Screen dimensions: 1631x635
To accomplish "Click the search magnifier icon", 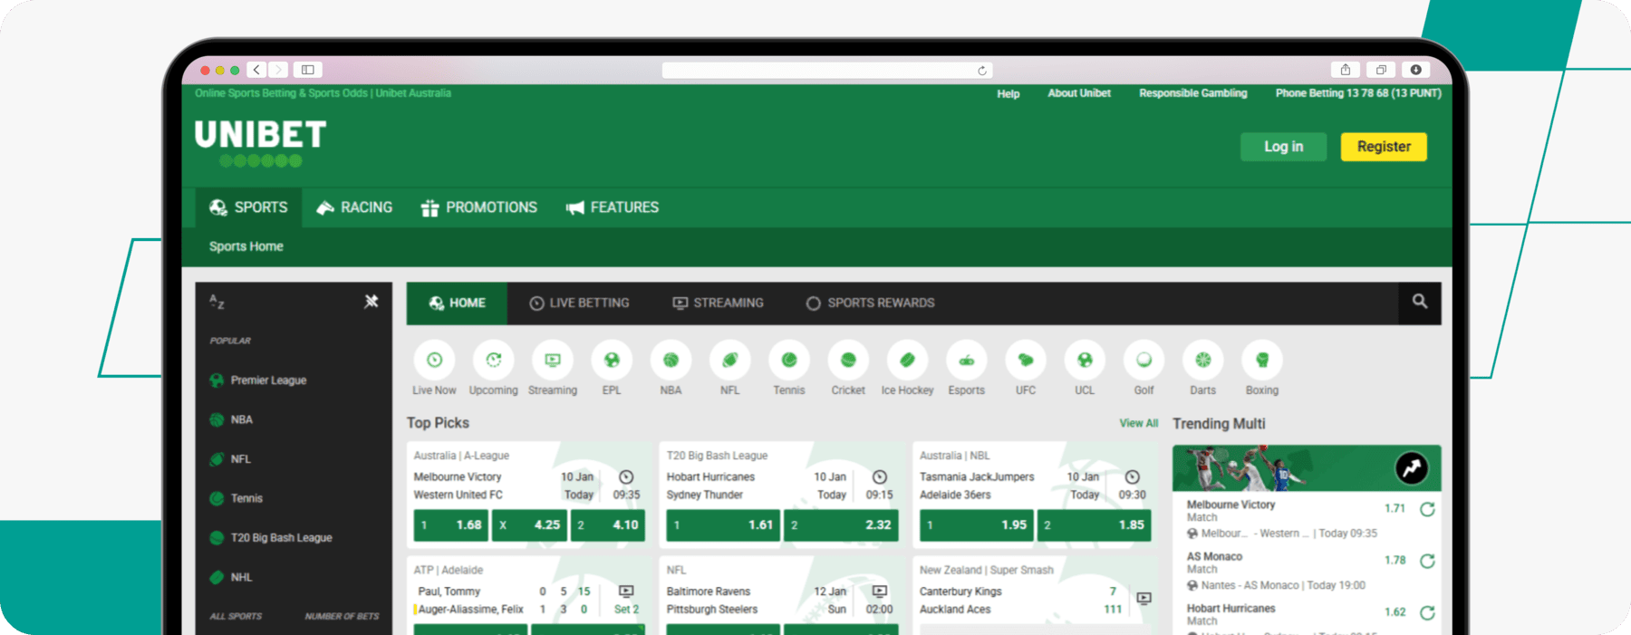I will 1420,302.
